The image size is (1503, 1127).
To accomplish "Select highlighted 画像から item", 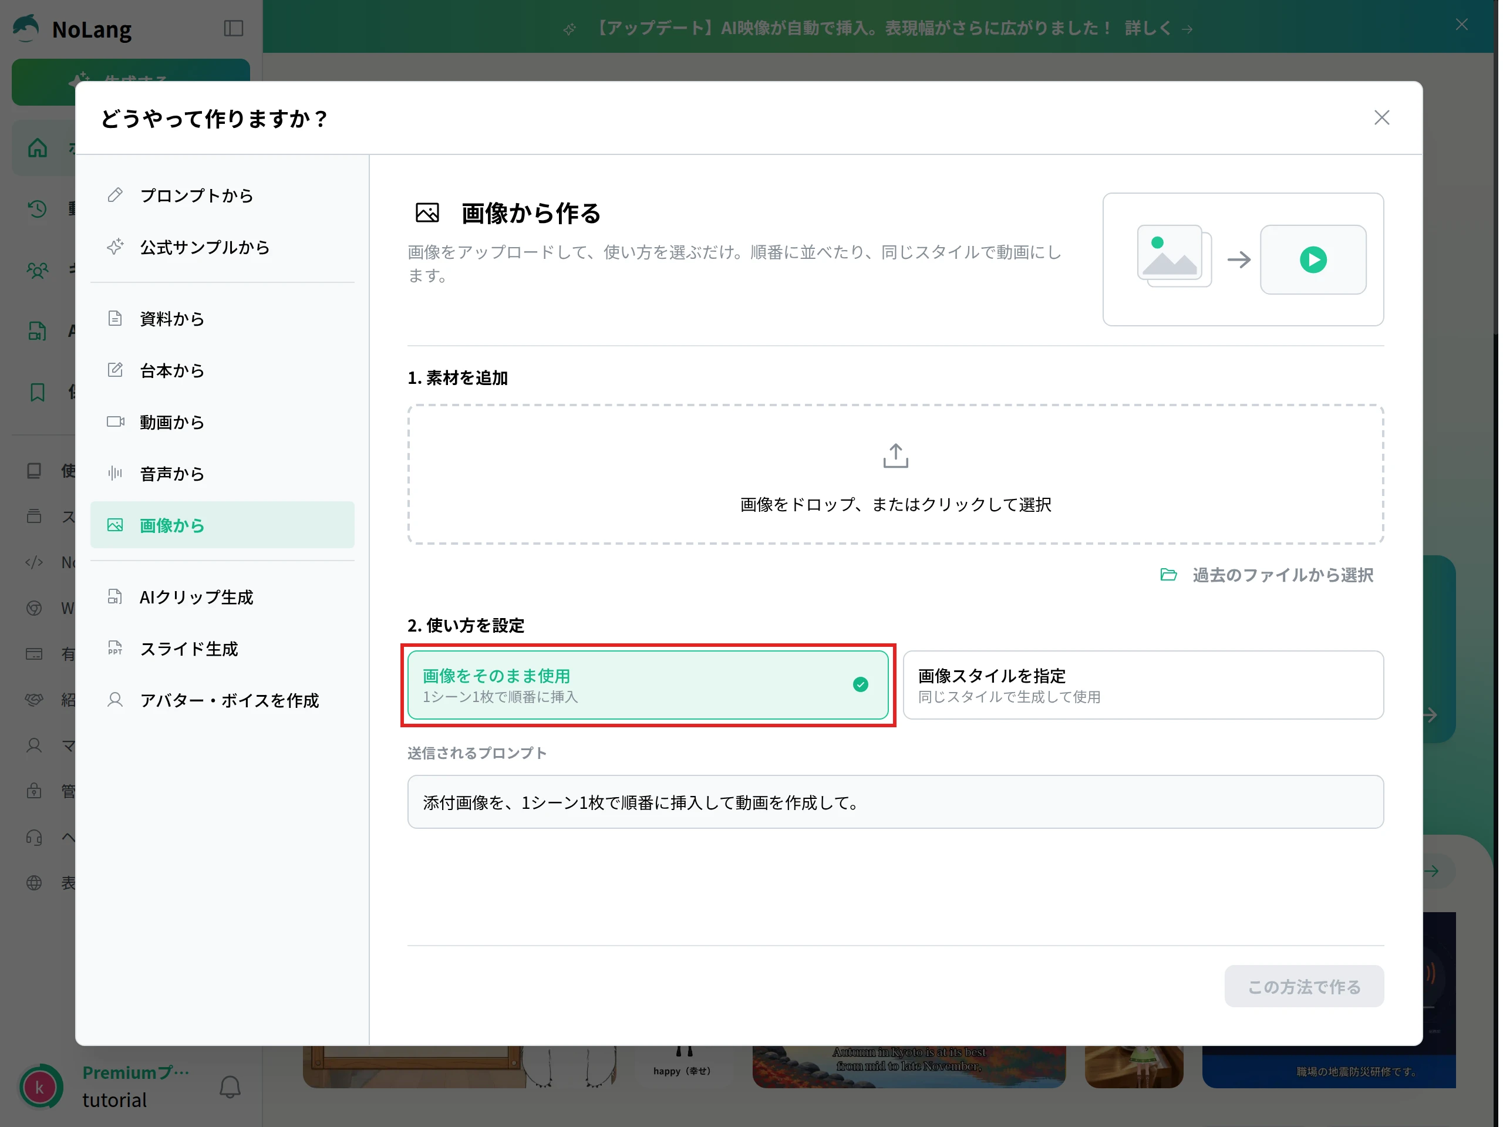I will [x=222, y=525].
